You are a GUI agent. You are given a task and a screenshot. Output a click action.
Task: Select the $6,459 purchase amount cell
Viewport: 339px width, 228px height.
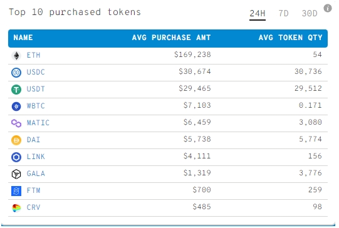pos(197,122)
